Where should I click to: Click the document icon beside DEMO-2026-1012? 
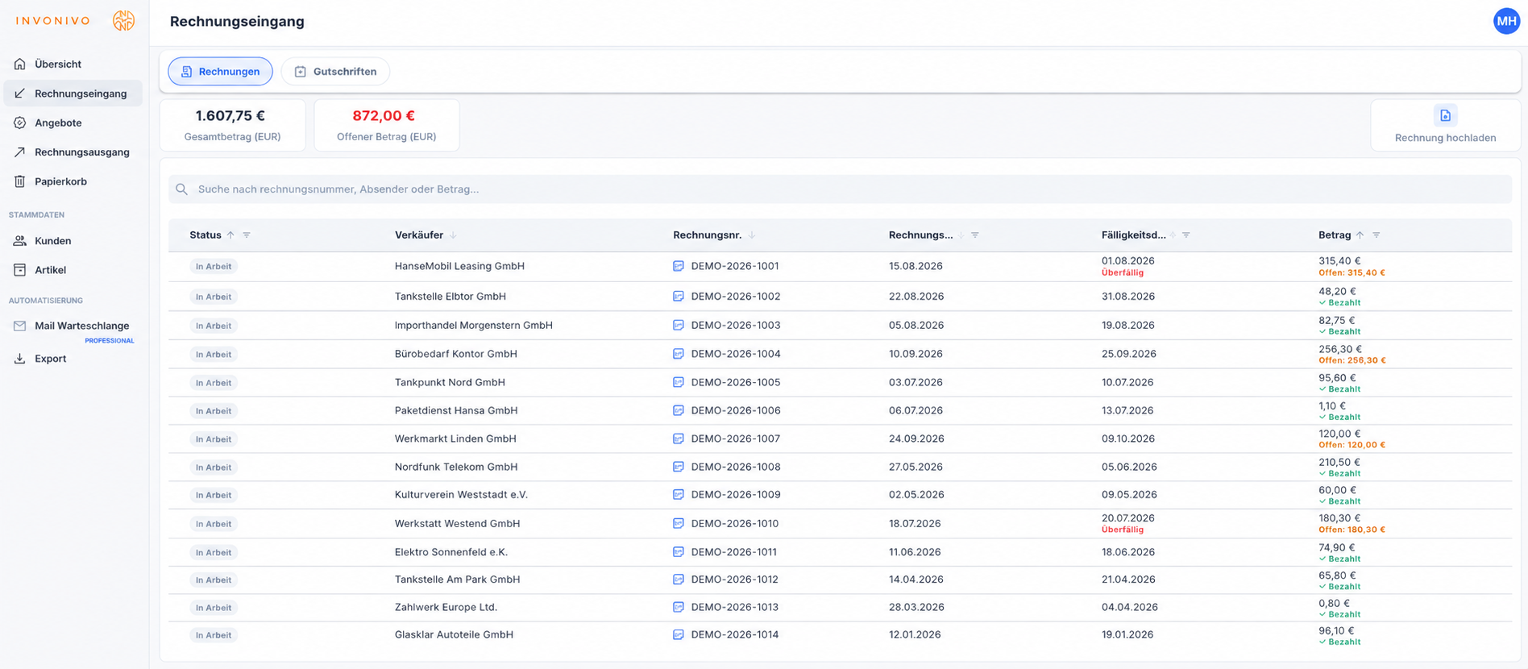pos(679,580)
